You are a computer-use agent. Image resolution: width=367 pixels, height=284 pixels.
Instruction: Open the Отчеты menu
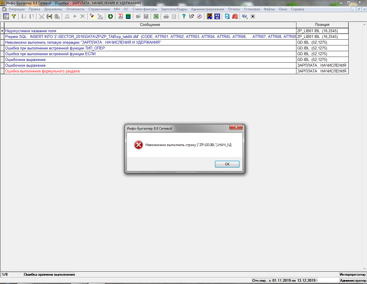pyautogui.click(x=234, y=9)
